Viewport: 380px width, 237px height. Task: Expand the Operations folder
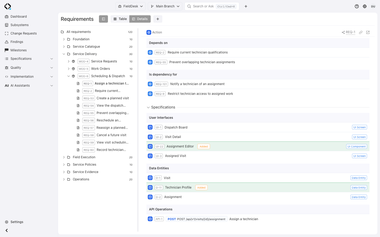64,179
